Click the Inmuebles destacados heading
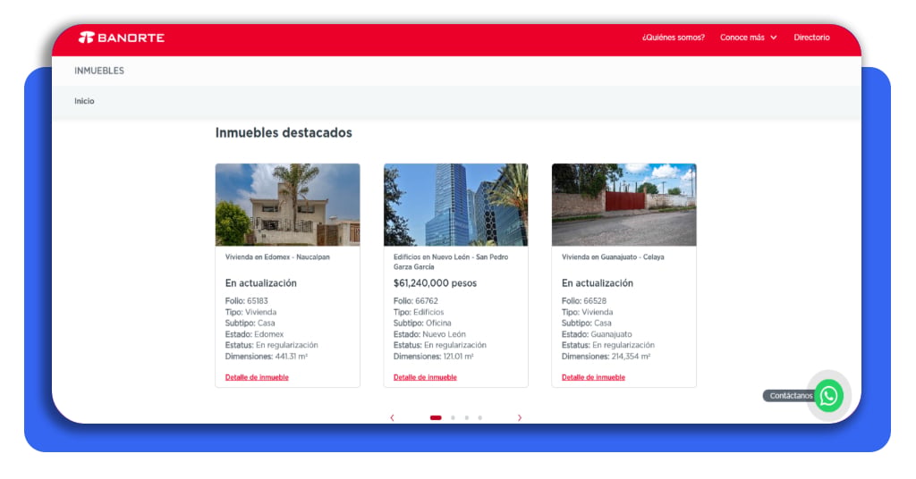The image size is (916, 479). [284, 133]
